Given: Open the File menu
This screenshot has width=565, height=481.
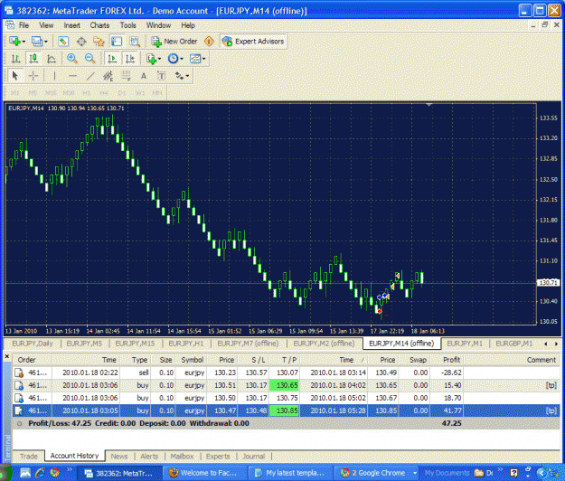Looking at the screenshot, I should (24, 25).
